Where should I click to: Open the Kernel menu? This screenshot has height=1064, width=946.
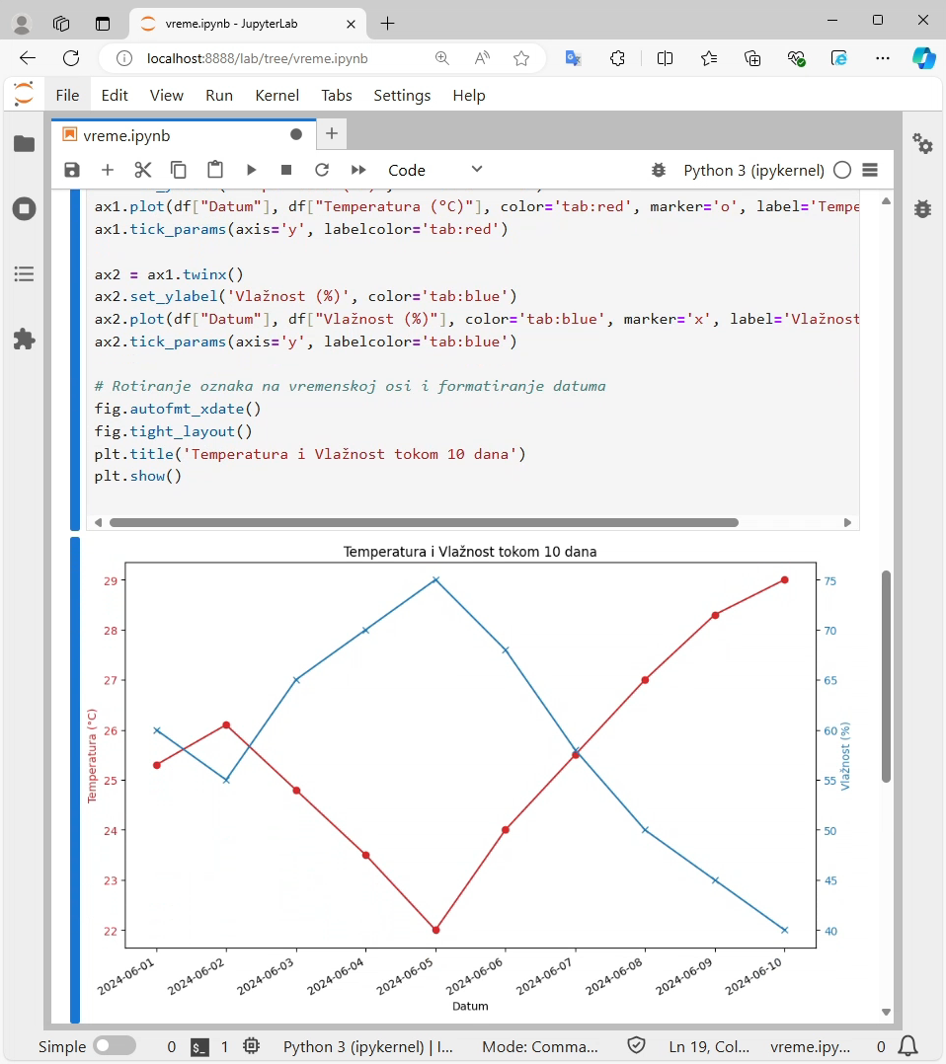click(x=277, y=96)
